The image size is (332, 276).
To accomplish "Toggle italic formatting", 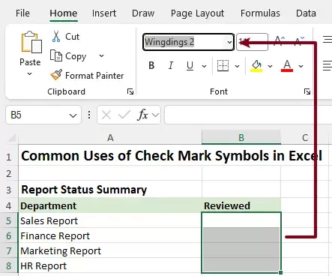I will 171,66.
